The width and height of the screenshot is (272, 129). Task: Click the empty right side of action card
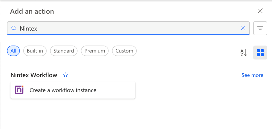click(116, 90)
